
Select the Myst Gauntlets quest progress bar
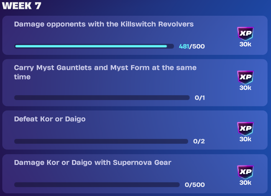102,97
